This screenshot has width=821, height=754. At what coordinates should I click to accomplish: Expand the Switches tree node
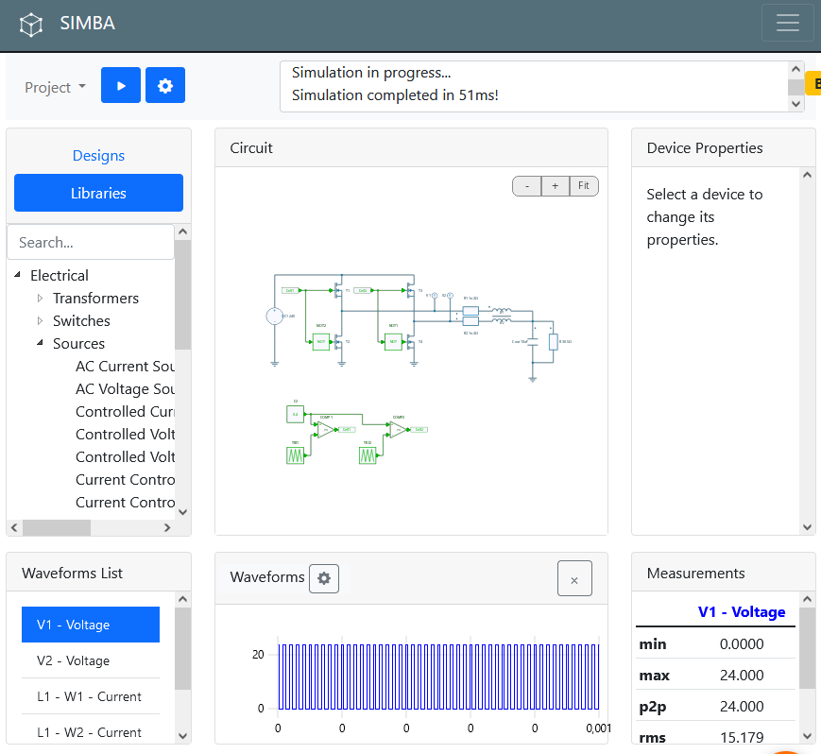tap(40, 320)
